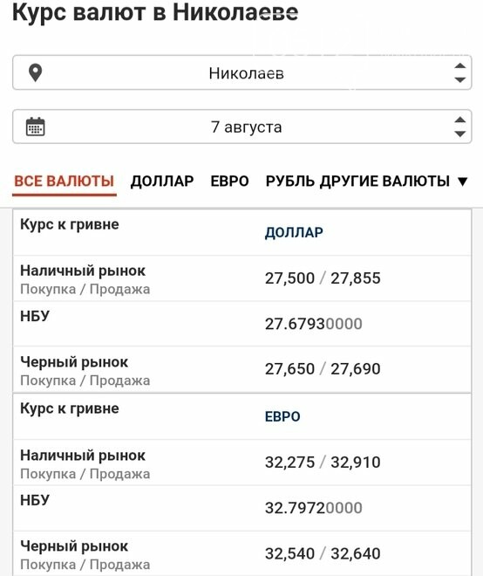The height and width of the screenshot is (576, 483).
Task: Click the location pin icon
Action: (x=35, y=72)
